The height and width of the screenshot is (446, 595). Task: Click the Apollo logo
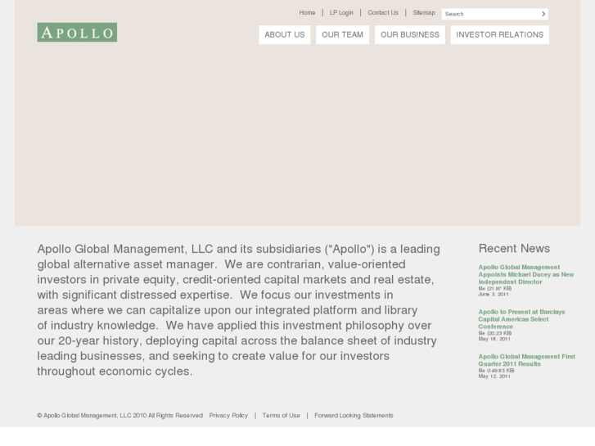coord(77,32)
